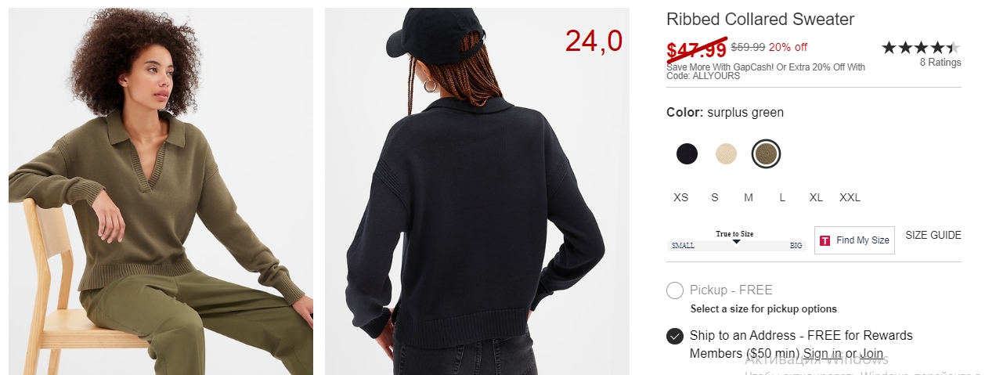The width and height of the screenshot is (996, 375).
Task: Open the 8 Ratings reviews link
Action: click(940, 63)
